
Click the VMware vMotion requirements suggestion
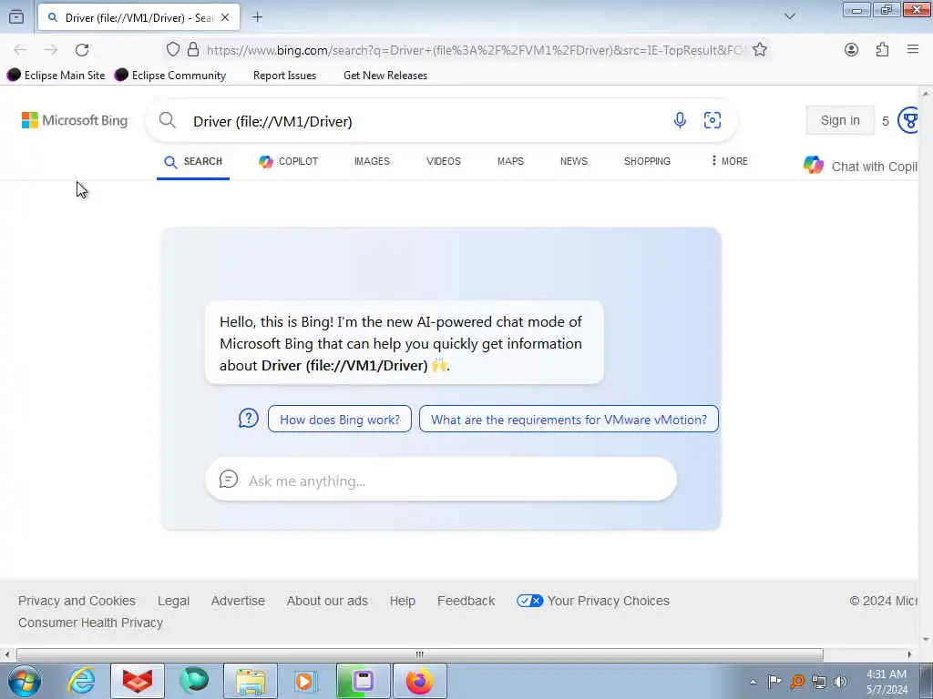(569, 419)
